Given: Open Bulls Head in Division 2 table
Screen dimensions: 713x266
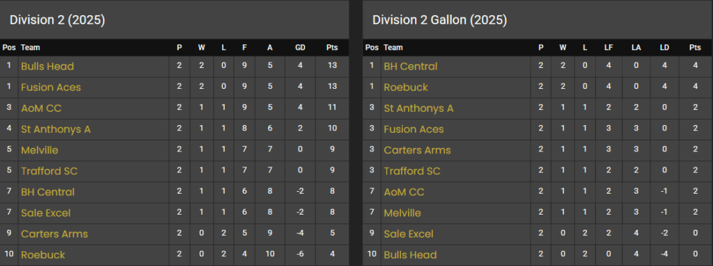Looking at the screenshot, I should pyautogui.click(x=47, y=66).
